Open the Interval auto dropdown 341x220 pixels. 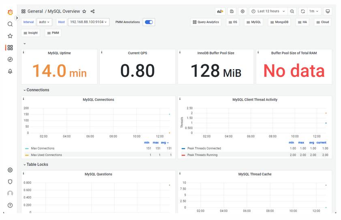click(x=44, y=22)
